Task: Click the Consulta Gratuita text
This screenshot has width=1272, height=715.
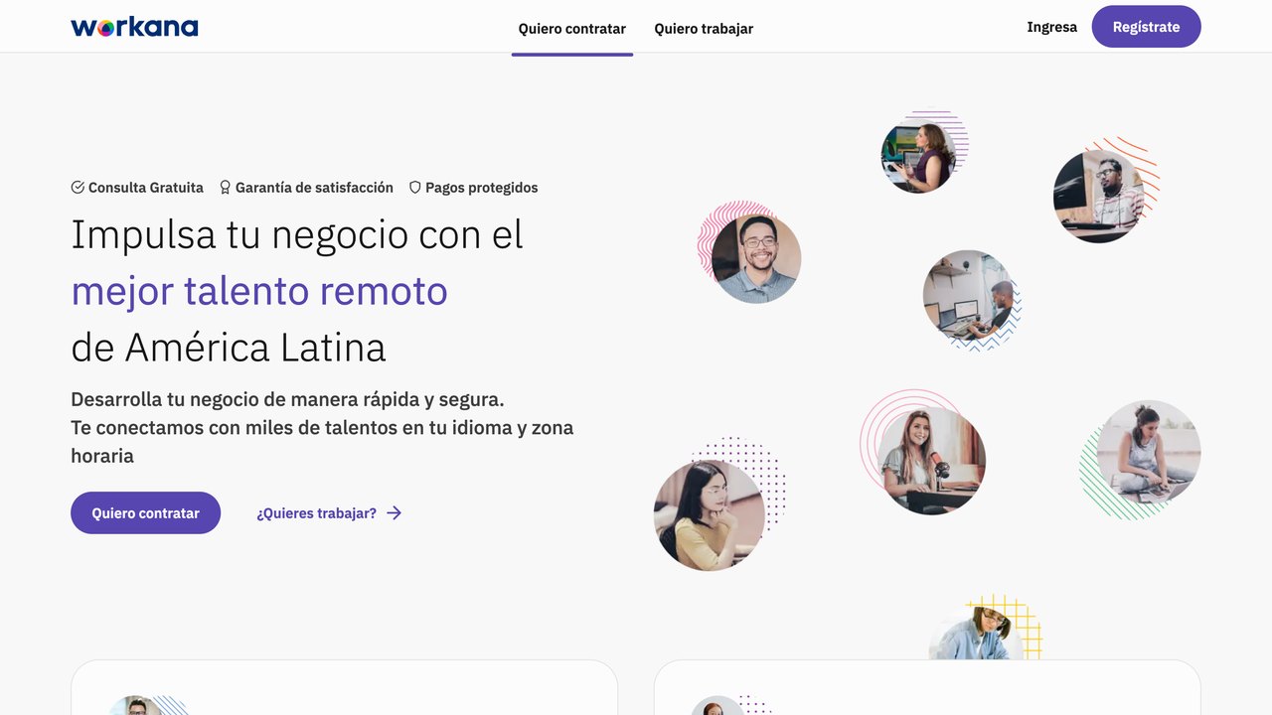Action: point(146,188)
